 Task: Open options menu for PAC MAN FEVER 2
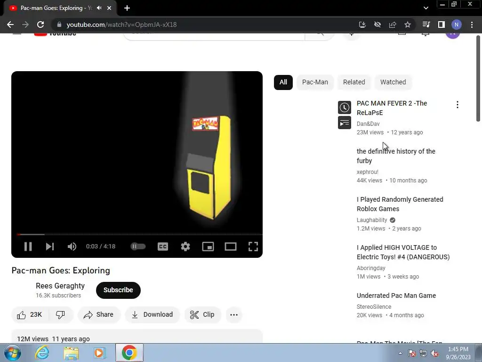458,105
